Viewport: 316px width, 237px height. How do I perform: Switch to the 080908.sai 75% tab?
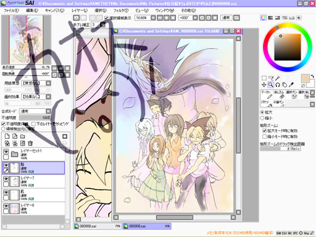coord(98,226)
